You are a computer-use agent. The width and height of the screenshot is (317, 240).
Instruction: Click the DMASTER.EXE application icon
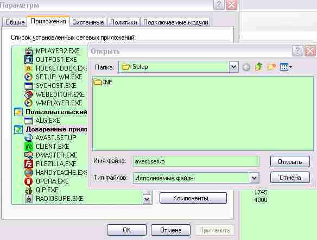click(29, 155)
